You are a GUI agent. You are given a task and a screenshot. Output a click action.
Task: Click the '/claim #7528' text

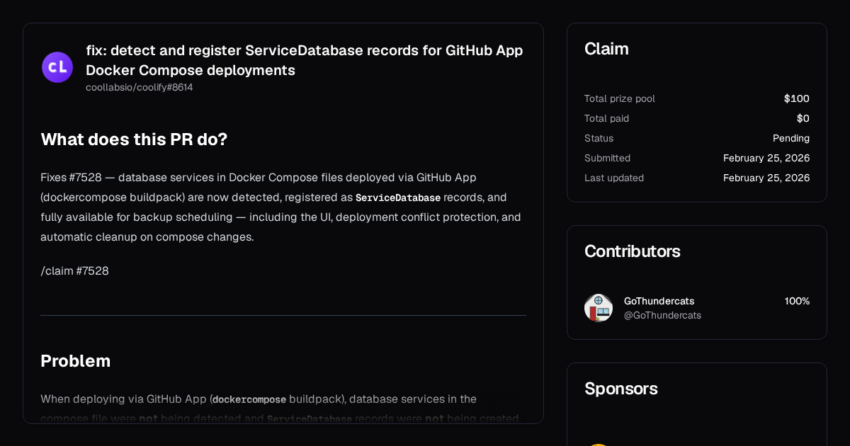[74, 270]
